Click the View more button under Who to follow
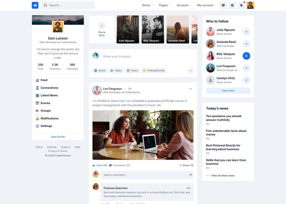Image resolution: width=286 pixels, height=204 pixels. 228,91
